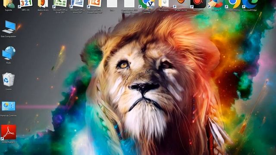The height and width of the screenshot is (155, 276).
Task: Open the Lixeira recycle bin
Action: (x=9, y=81)
